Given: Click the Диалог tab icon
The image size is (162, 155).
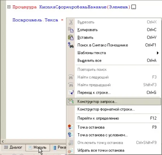Looking at the screenshot, I should pos(6,147).
